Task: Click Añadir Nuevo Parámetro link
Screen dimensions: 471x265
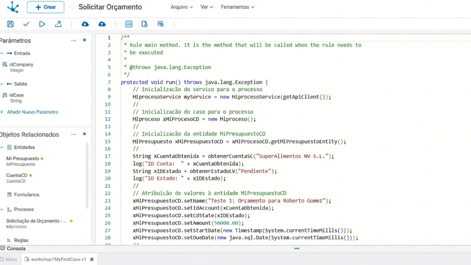Action: (32, 112)
